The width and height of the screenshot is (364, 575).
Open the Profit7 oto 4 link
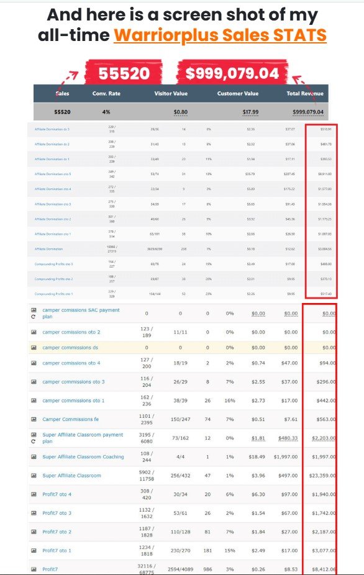pos(57,494)
